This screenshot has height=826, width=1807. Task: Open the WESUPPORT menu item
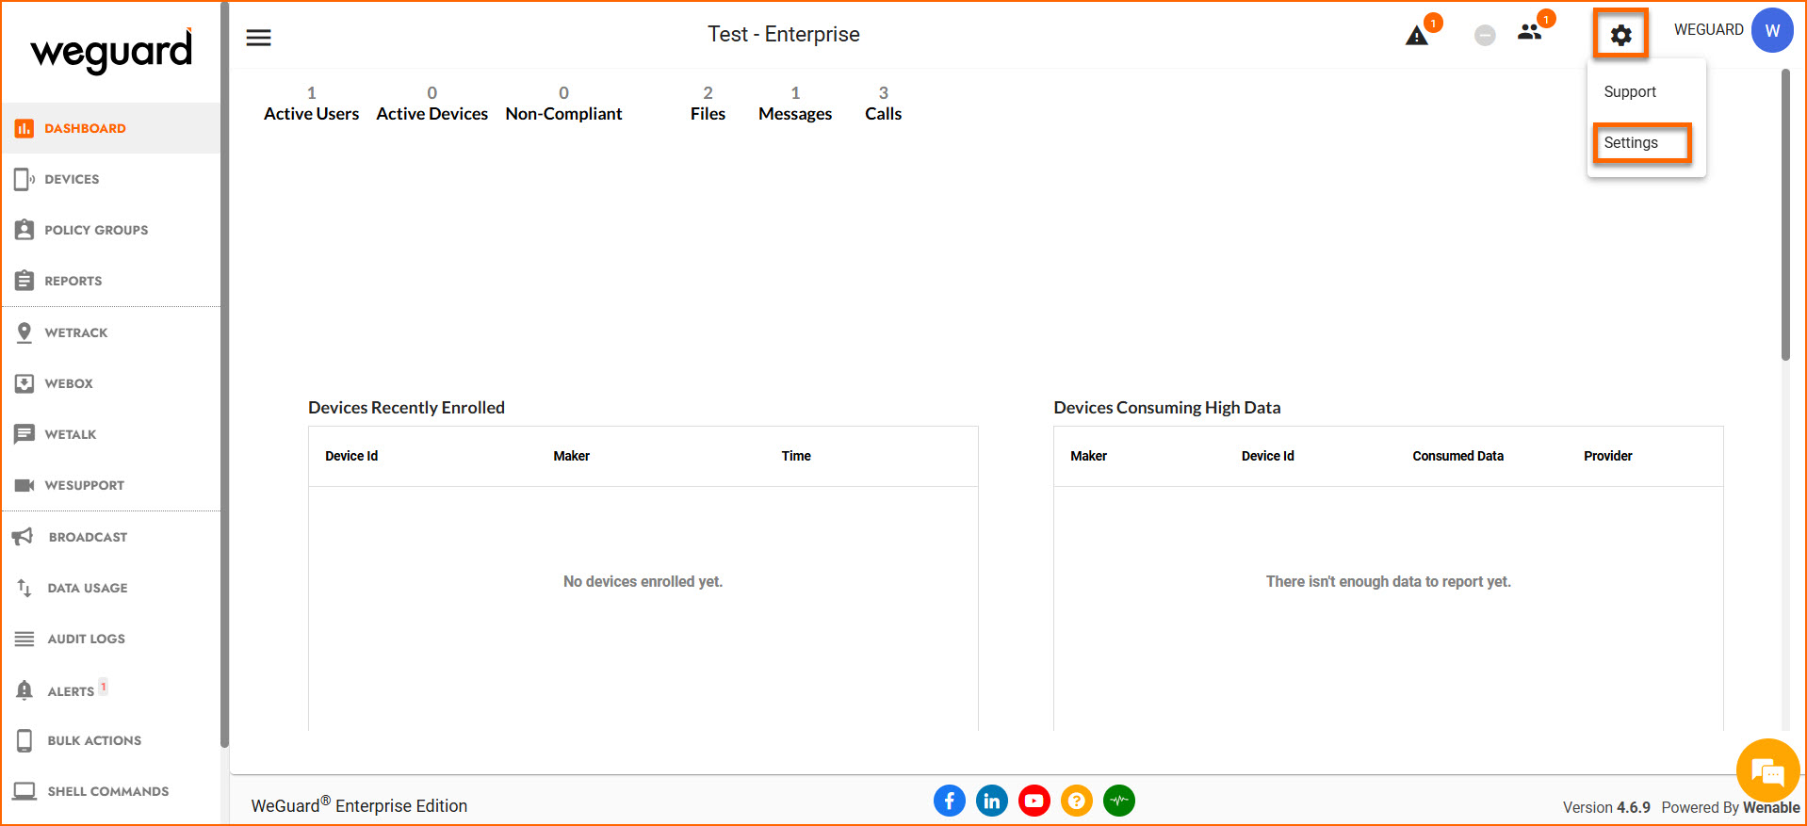pos(110,485)
